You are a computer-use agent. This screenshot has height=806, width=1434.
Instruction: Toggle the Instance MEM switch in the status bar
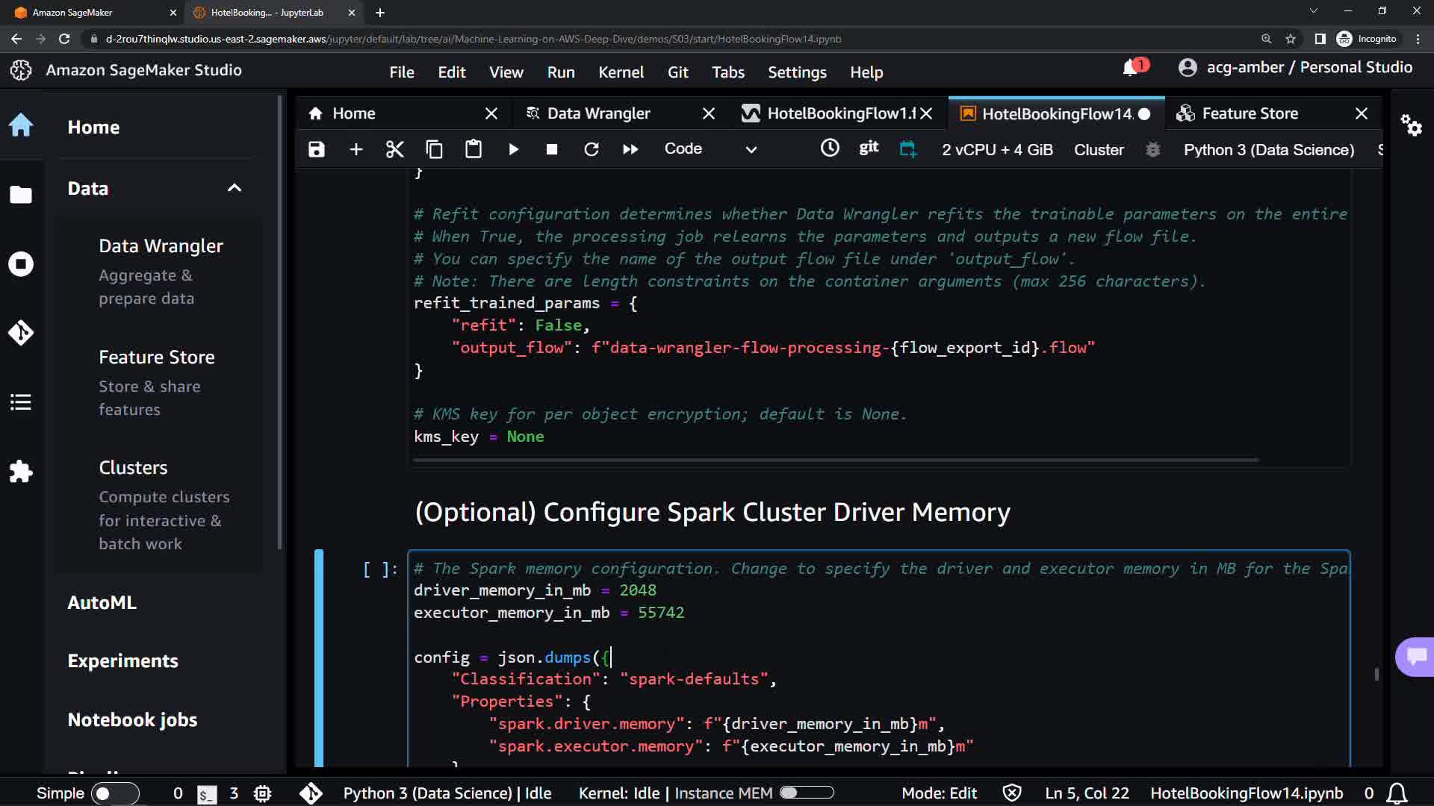point(807,793)
